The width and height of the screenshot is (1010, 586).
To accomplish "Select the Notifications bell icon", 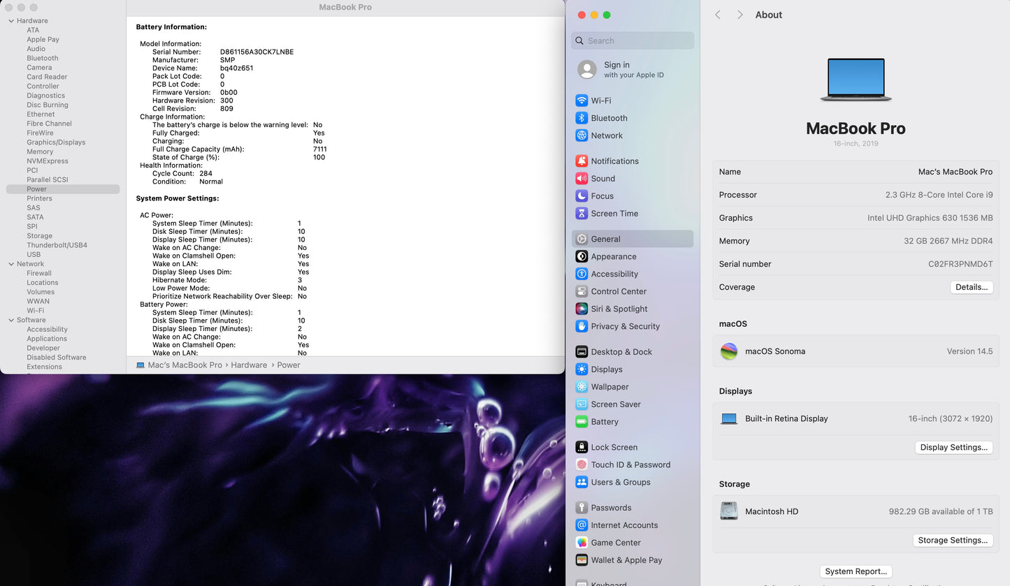I will pyautogui.click(x=582, y=161).
